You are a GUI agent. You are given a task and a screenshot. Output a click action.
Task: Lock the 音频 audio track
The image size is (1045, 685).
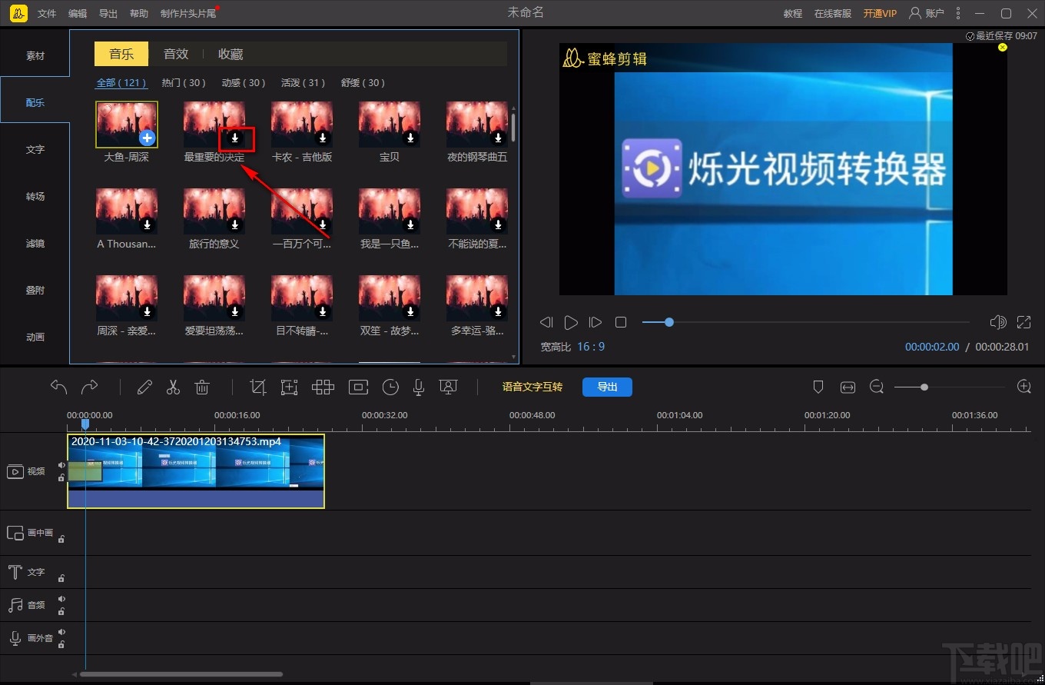pyautogui.click(x=61, y=611)
